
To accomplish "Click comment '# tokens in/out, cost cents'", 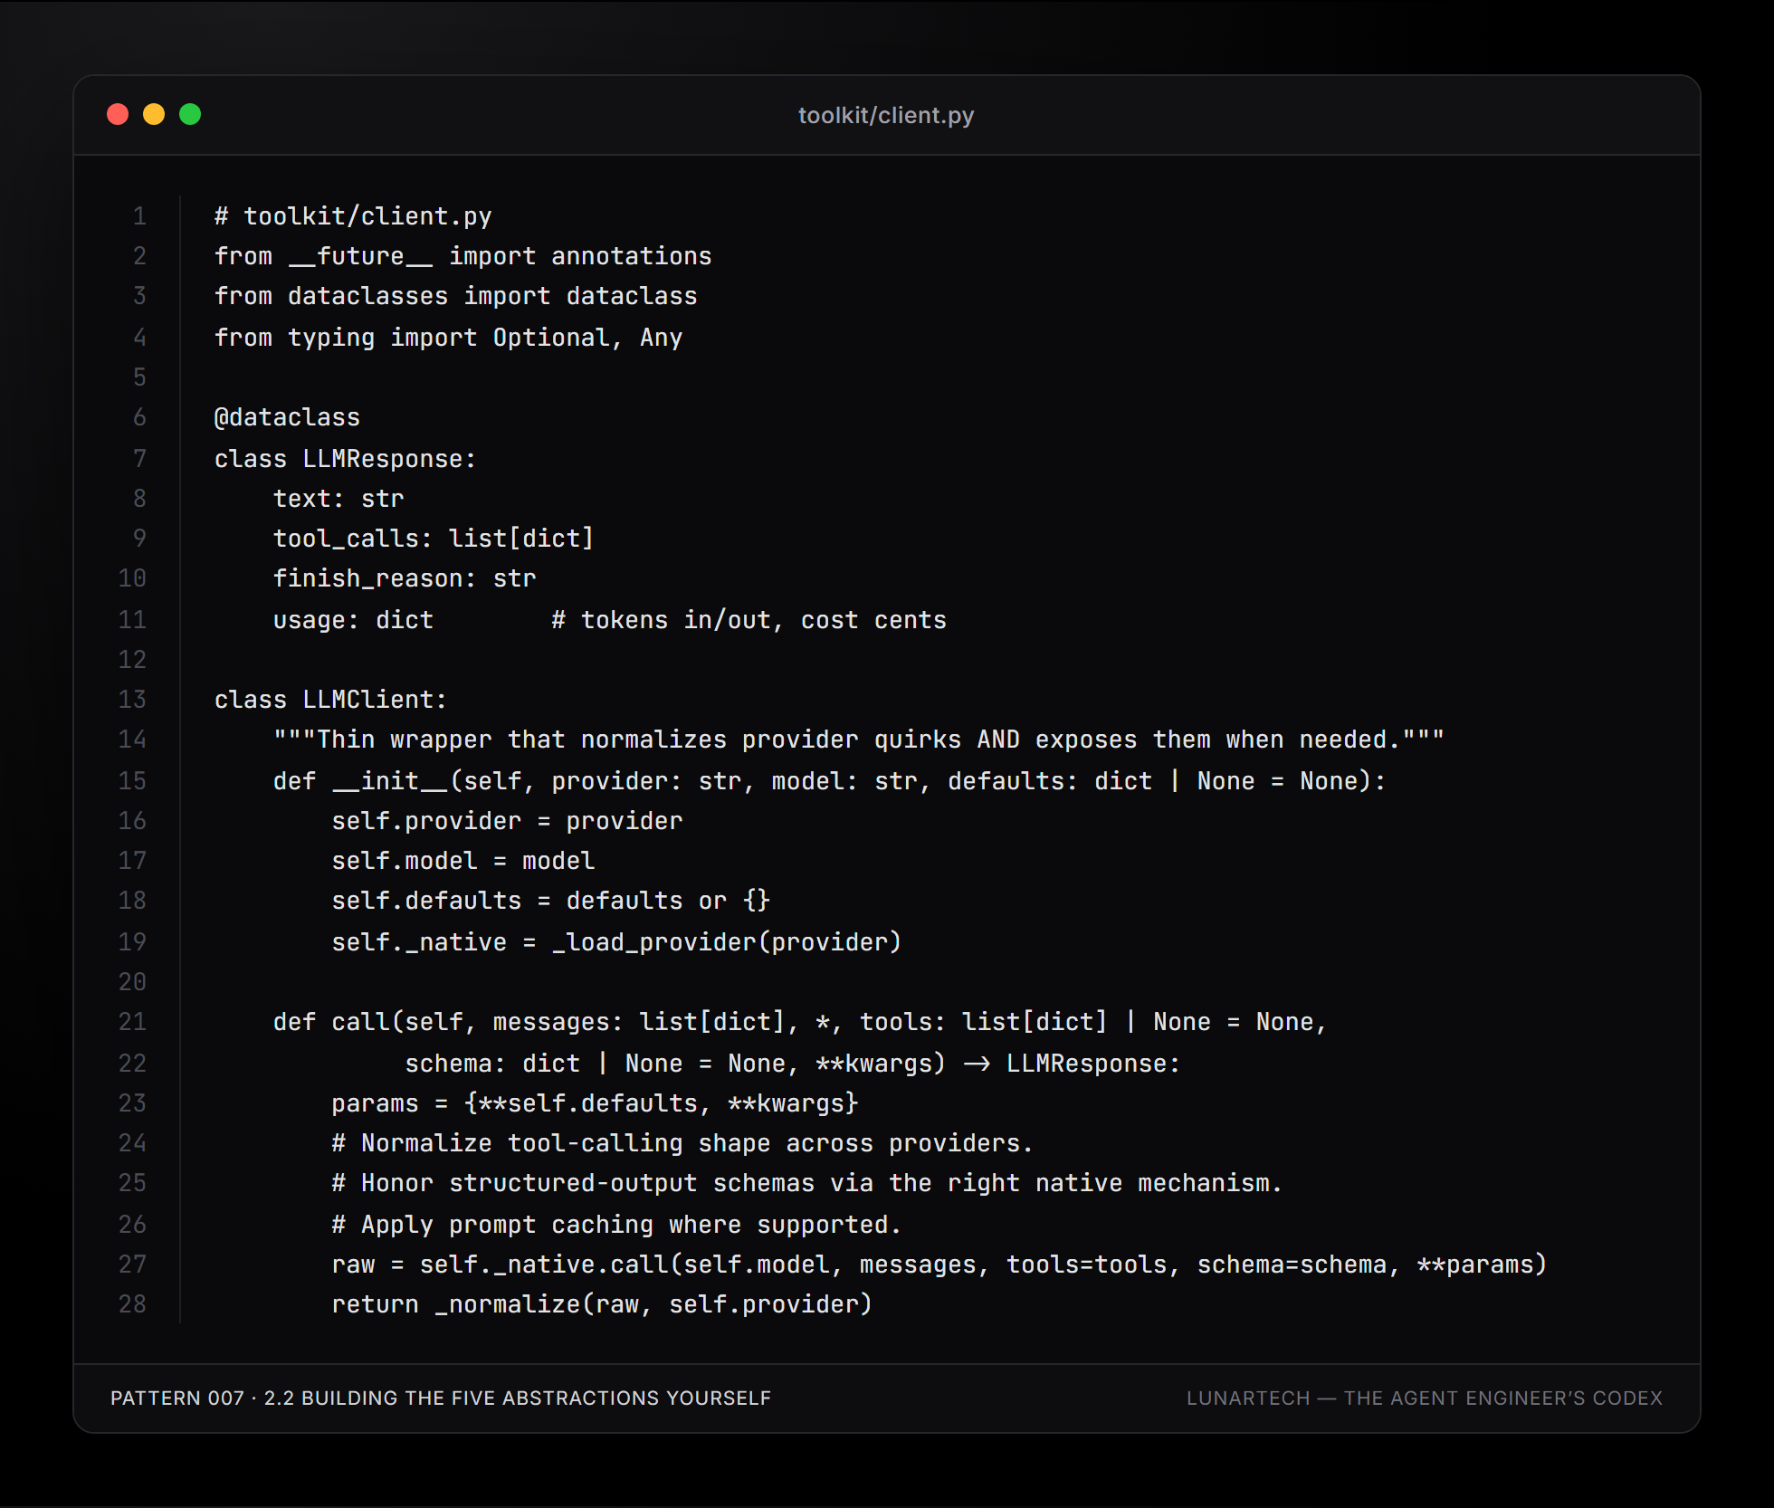I will coord(749,620).
